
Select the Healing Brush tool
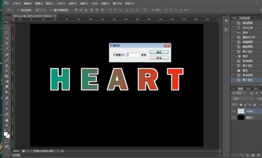coord(7,54)
